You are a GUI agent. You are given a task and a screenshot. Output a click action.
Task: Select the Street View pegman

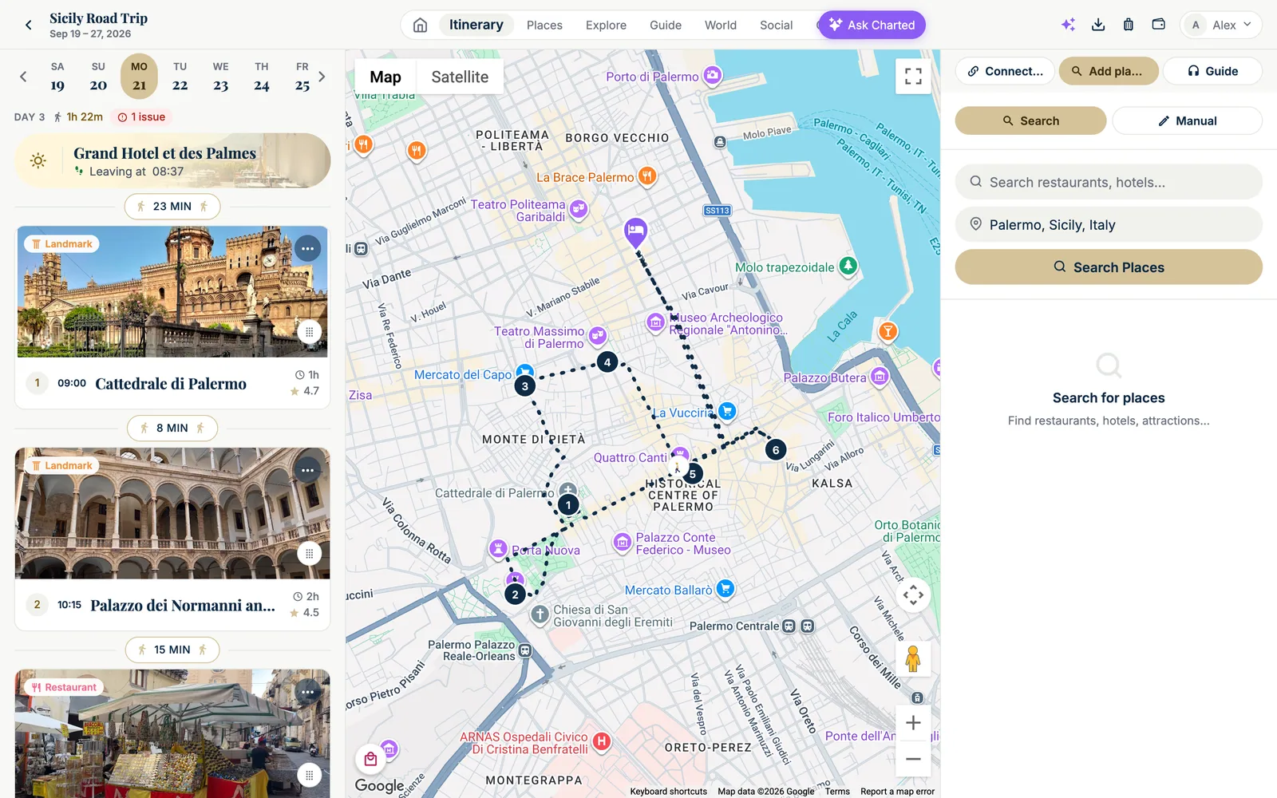coord(913,659)
